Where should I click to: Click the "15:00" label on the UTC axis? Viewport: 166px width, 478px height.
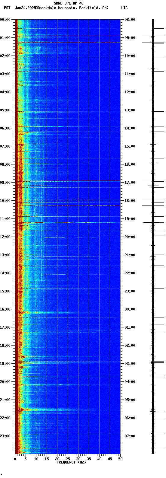coord(130,146)
